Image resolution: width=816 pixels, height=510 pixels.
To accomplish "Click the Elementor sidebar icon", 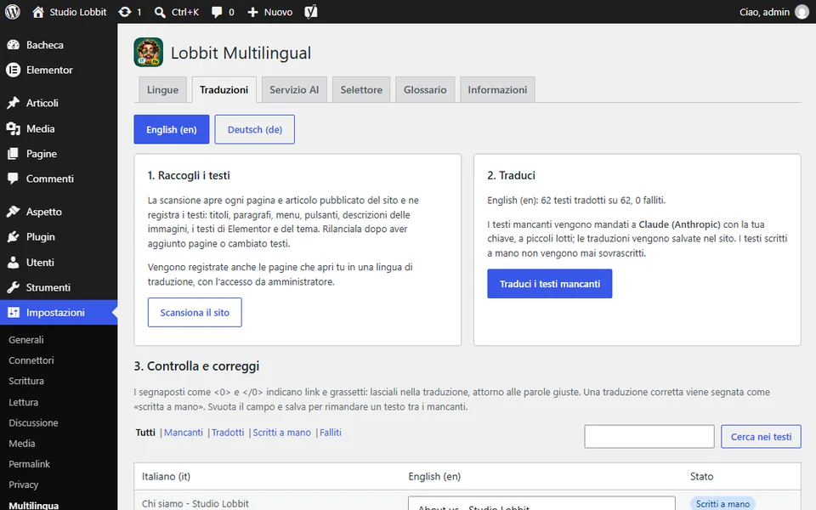I will click(x=13, y=70).
